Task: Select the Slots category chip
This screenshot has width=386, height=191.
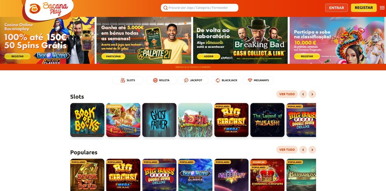Action: point(128,80)
